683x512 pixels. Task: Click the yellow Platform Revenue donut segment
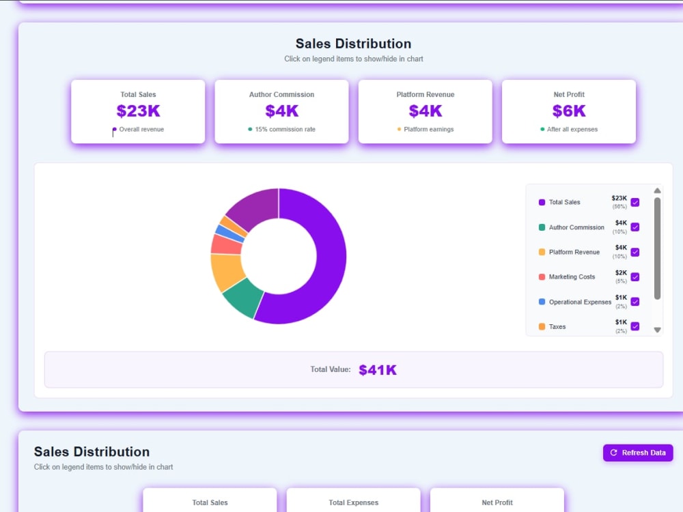click(x=227, y=271)
